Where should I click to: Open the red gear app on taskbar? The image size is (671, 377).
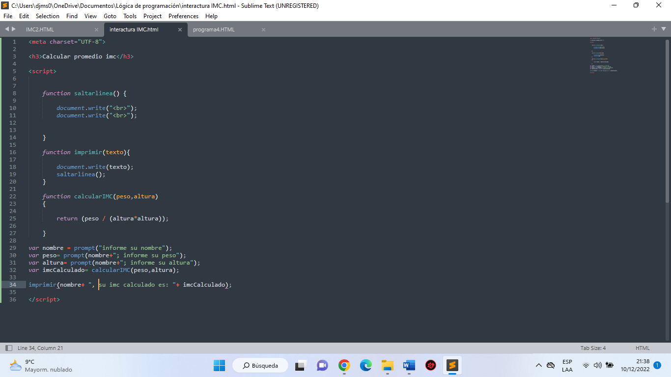click(431, 365)
